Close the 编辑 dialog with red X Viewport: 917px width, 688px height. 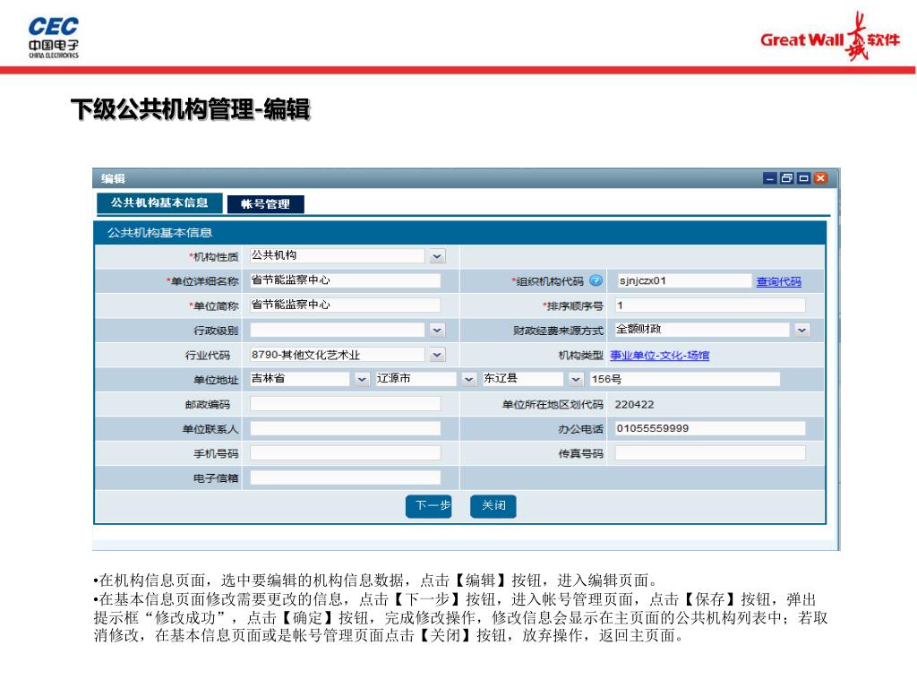[x=820, y=178]
